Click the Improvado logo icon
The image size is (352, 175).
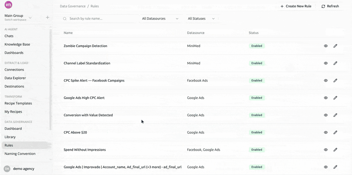pos(8,5)
